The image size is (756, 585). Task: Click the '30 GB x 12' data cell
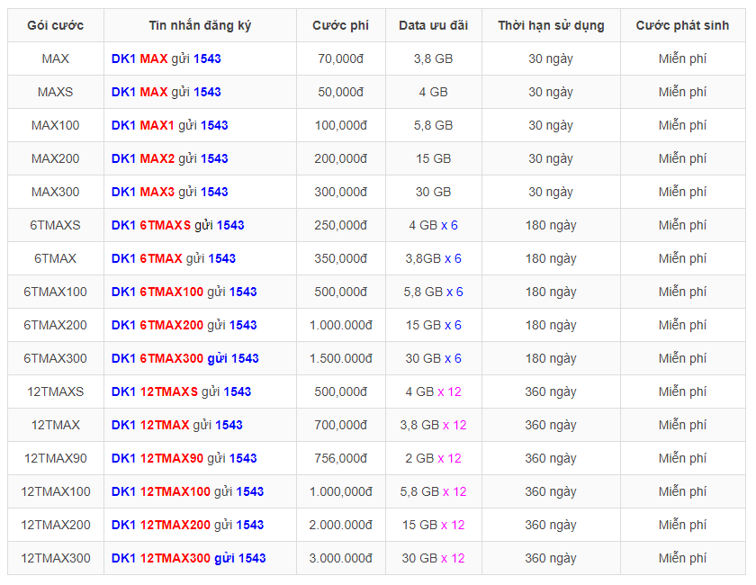(434, 557)
